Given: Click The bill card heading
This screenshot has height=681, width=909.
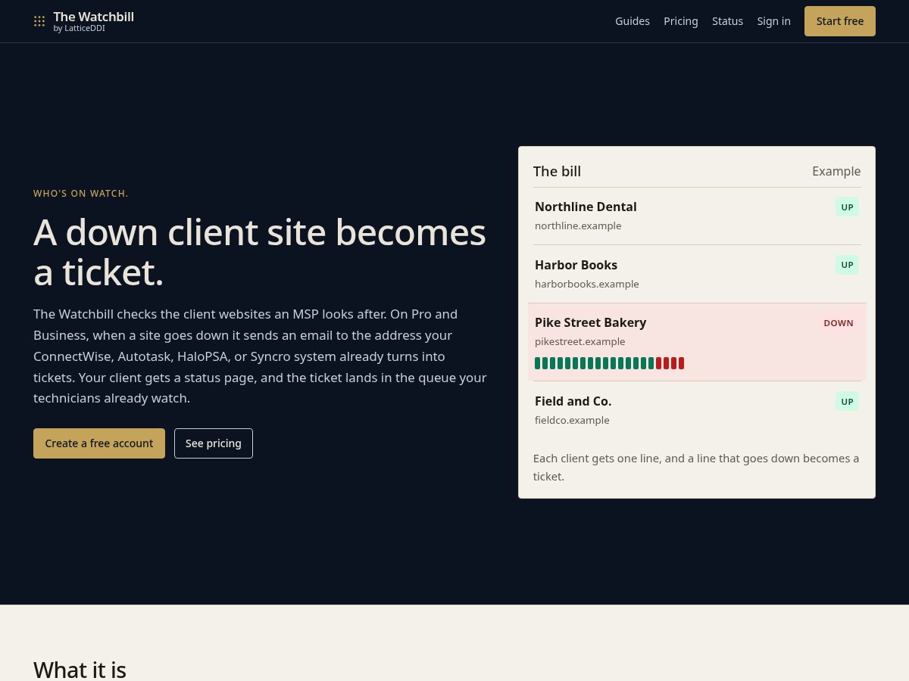Looking at the screenshot, I should point(557,171).
